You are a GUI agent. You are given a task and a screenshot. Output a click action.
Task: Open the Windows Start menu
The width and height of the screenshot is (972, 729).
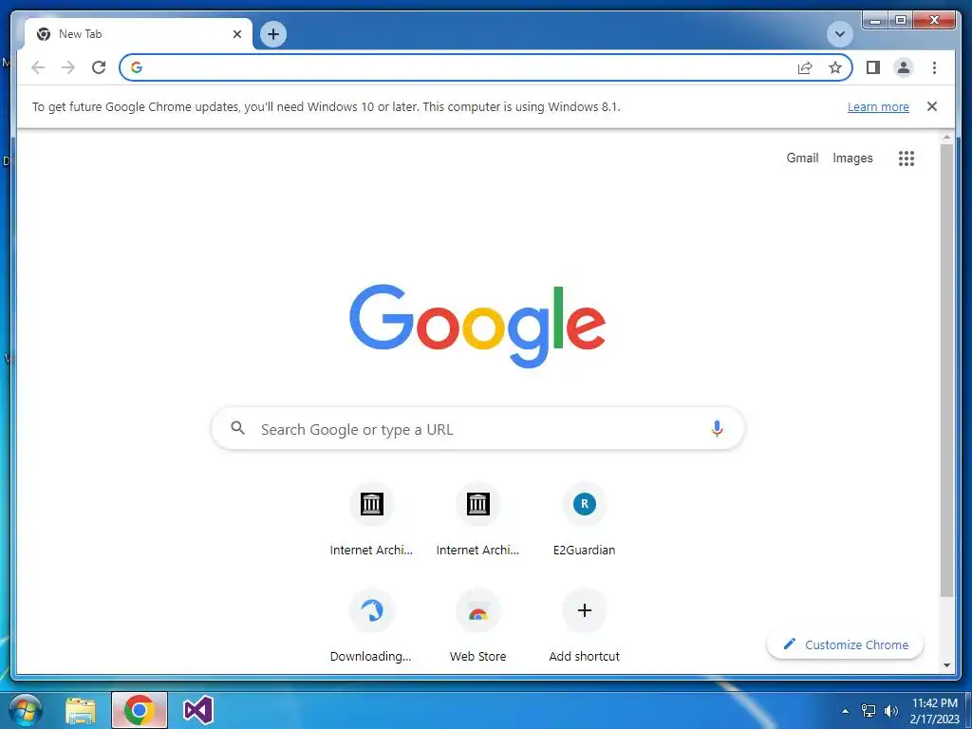click(x=25, y=710)
